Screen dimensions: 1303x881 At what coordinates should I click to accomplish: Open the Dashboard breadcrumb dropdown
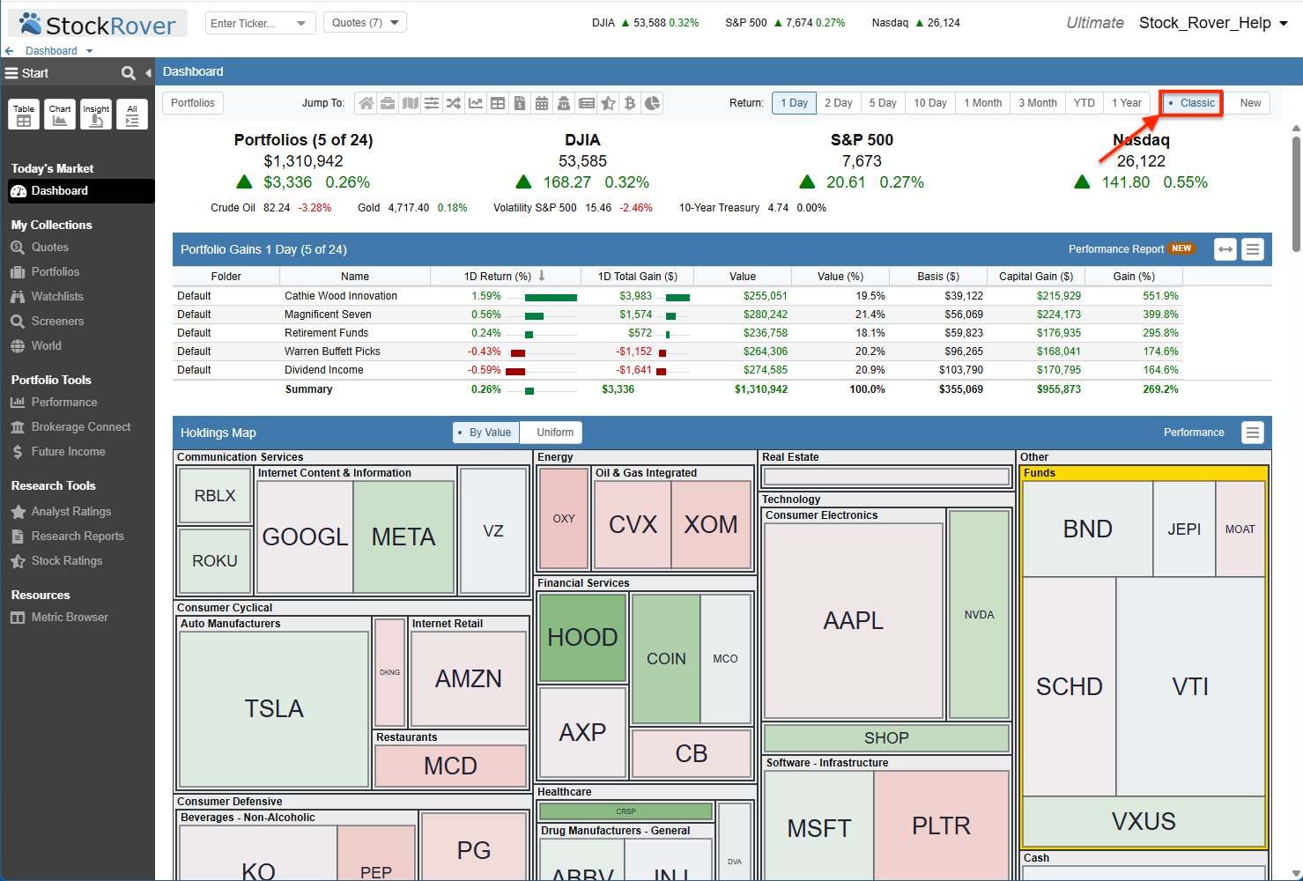tap(89, 51)
